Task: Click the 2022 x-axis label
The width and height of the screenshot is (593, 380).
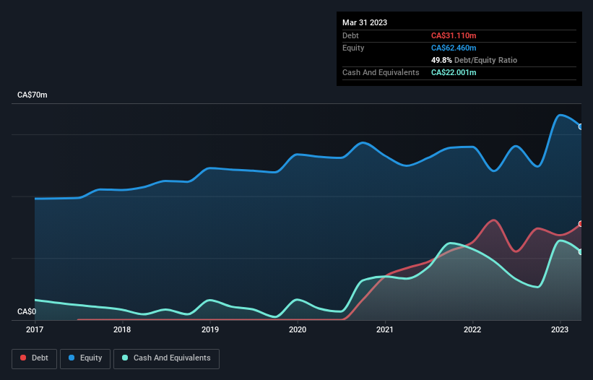Action: coord(472,329)
